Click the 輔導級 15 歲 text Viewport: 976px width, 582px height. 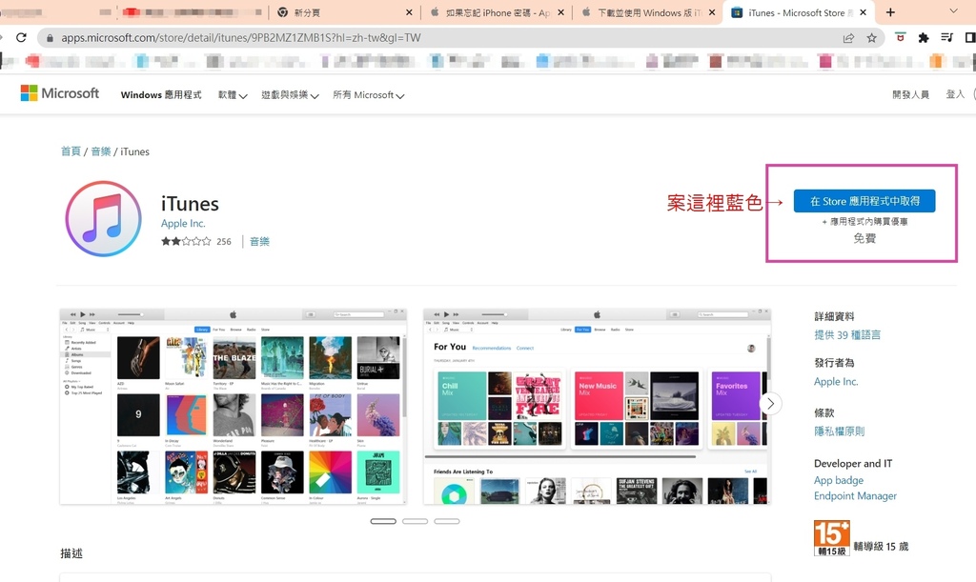(x=881, y=547)
